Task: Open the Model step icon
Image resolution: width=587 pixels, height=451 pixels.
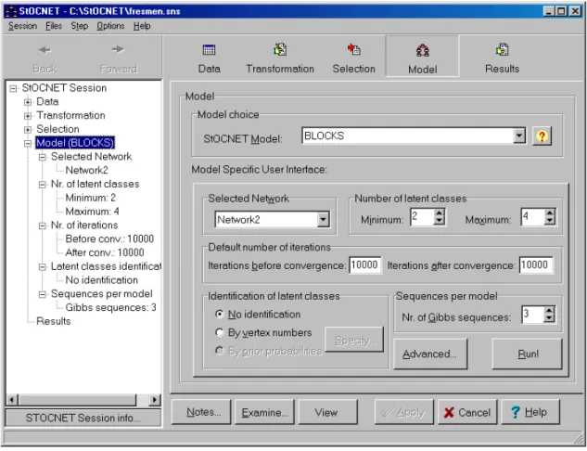Action: click(422, 50)
